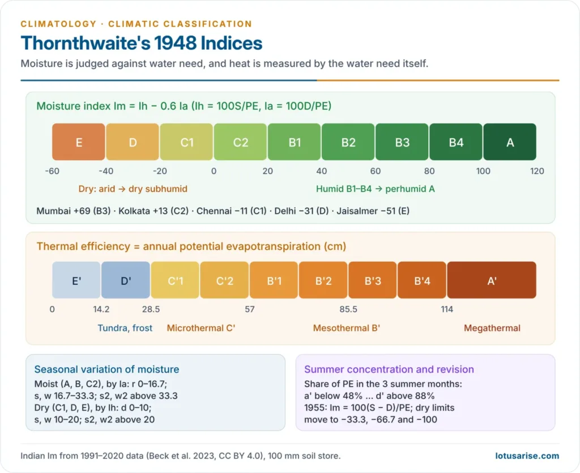This screenshot has height=473, width=580.
Task: Click the line "Share of PE in the 3 summer months:"
Action: pyautogui.click(x=383, y=384)
